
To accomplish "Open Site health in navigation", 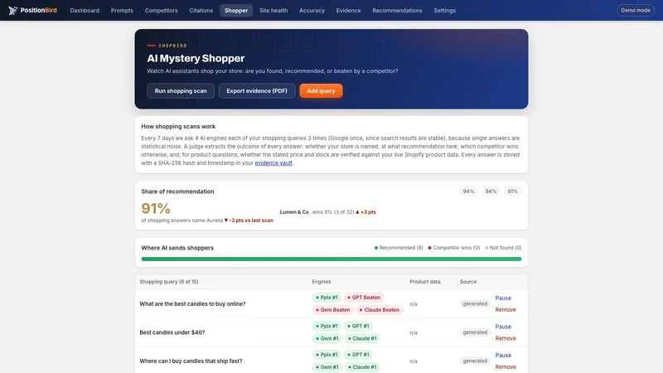I will (273, 10).
